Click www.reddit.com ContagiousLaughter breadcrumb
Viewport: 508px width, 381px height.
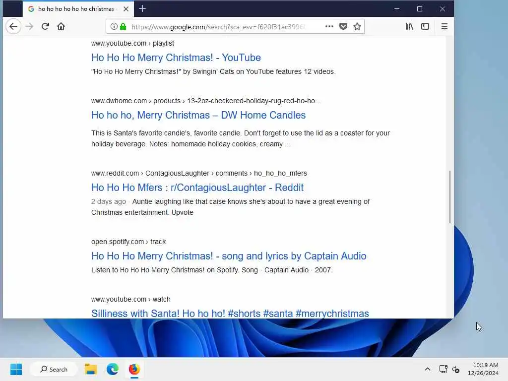199,173
